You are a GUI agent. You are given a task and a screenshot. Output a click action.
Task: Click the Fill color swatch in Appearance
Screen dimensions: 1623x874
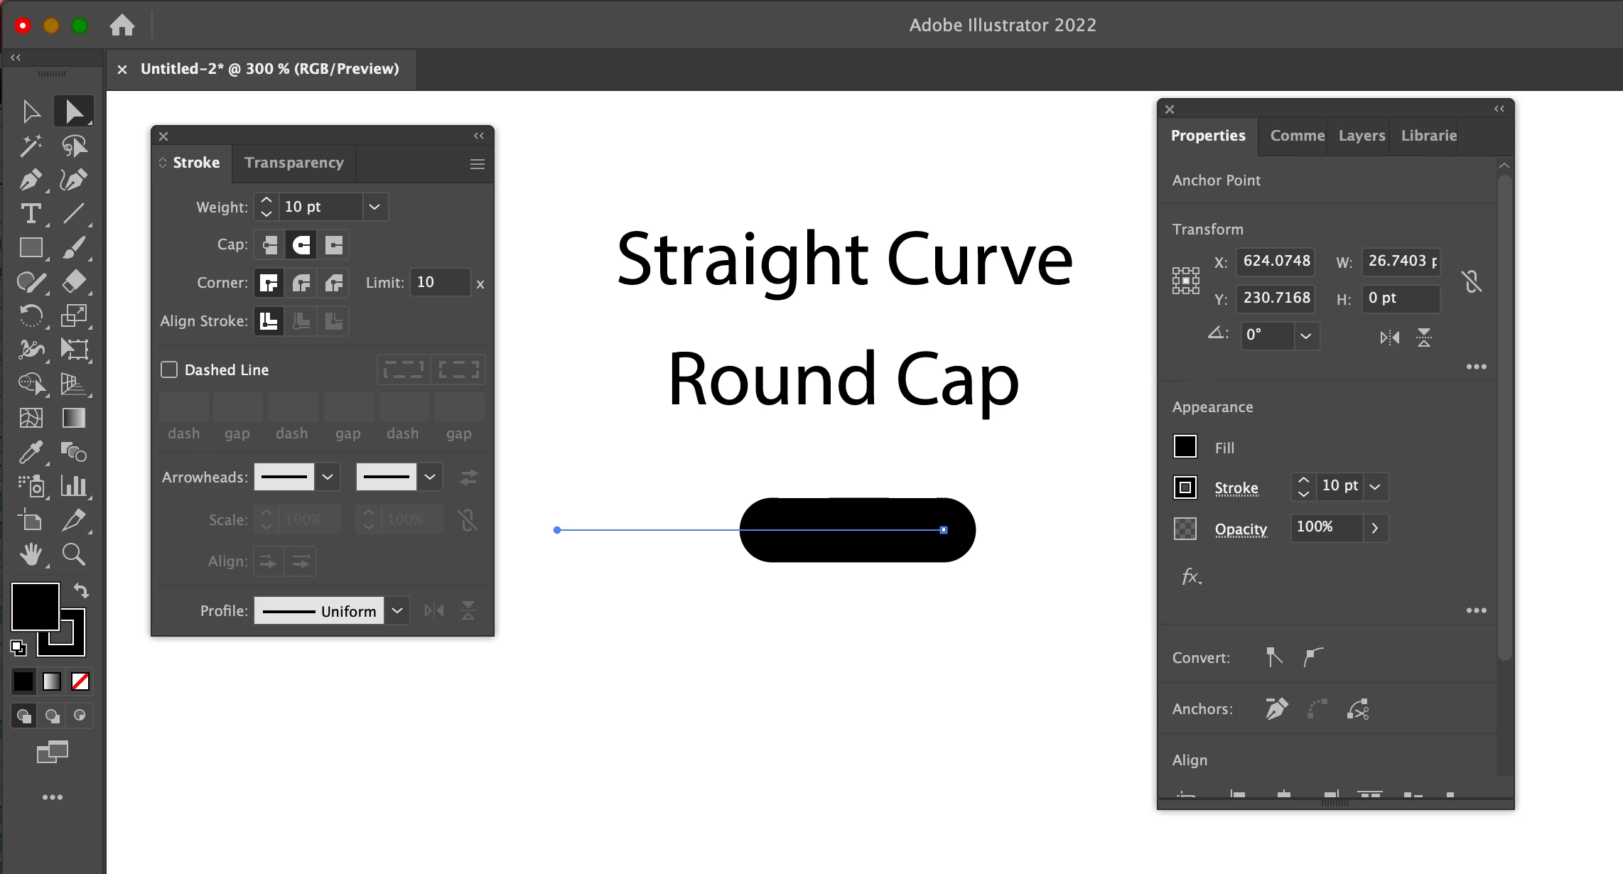click(x=1185, y=447)
